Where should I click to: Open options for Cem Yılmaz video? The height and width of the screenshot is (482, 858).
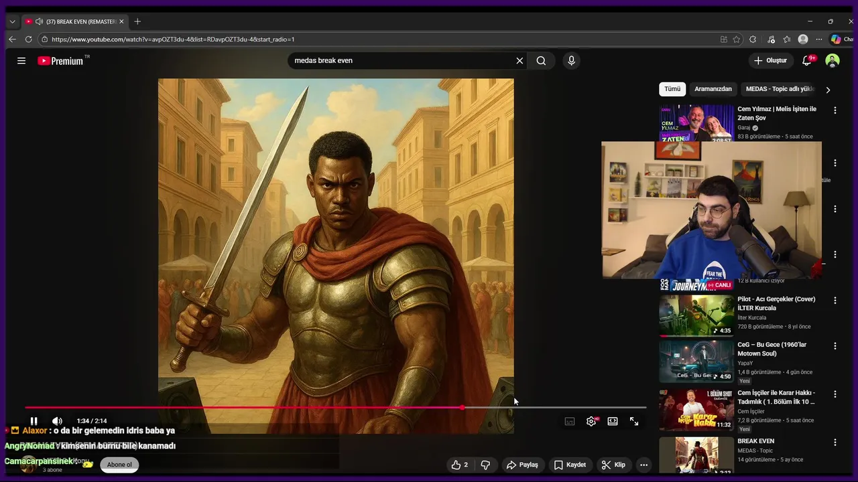835,110
